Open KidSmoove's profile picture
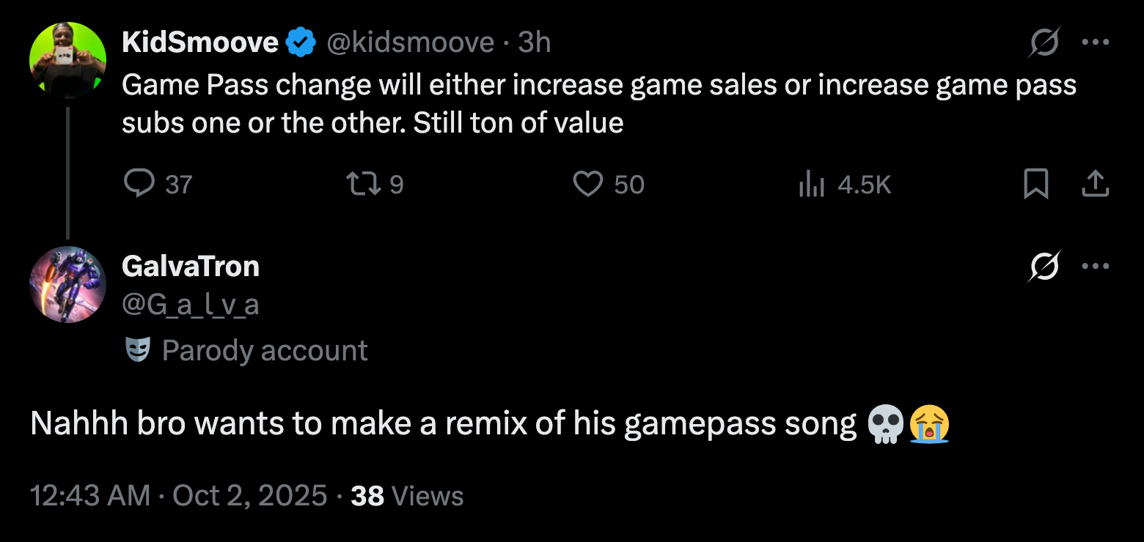The width and height of the screenshot is (1144, 542). click(68, 61)
